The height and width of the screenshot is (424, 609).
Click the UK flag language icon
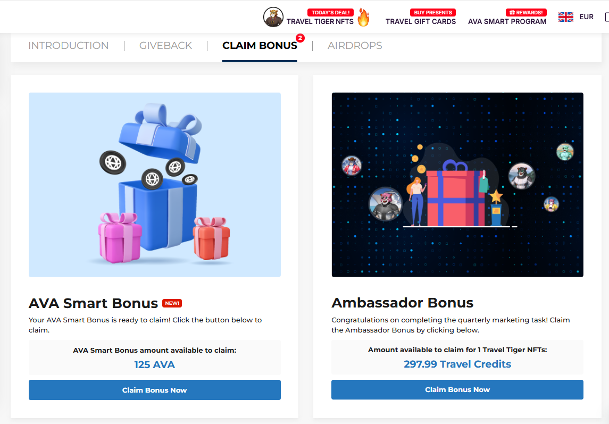pos(565,16)
